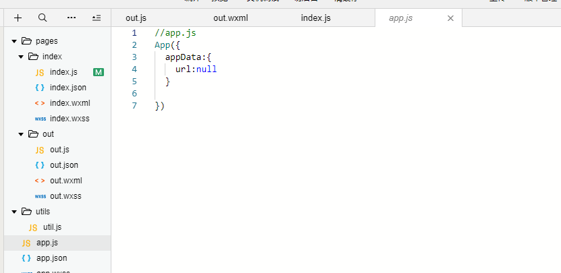
Task: Click line number 7 in the gutter
Action: (134, 106)
